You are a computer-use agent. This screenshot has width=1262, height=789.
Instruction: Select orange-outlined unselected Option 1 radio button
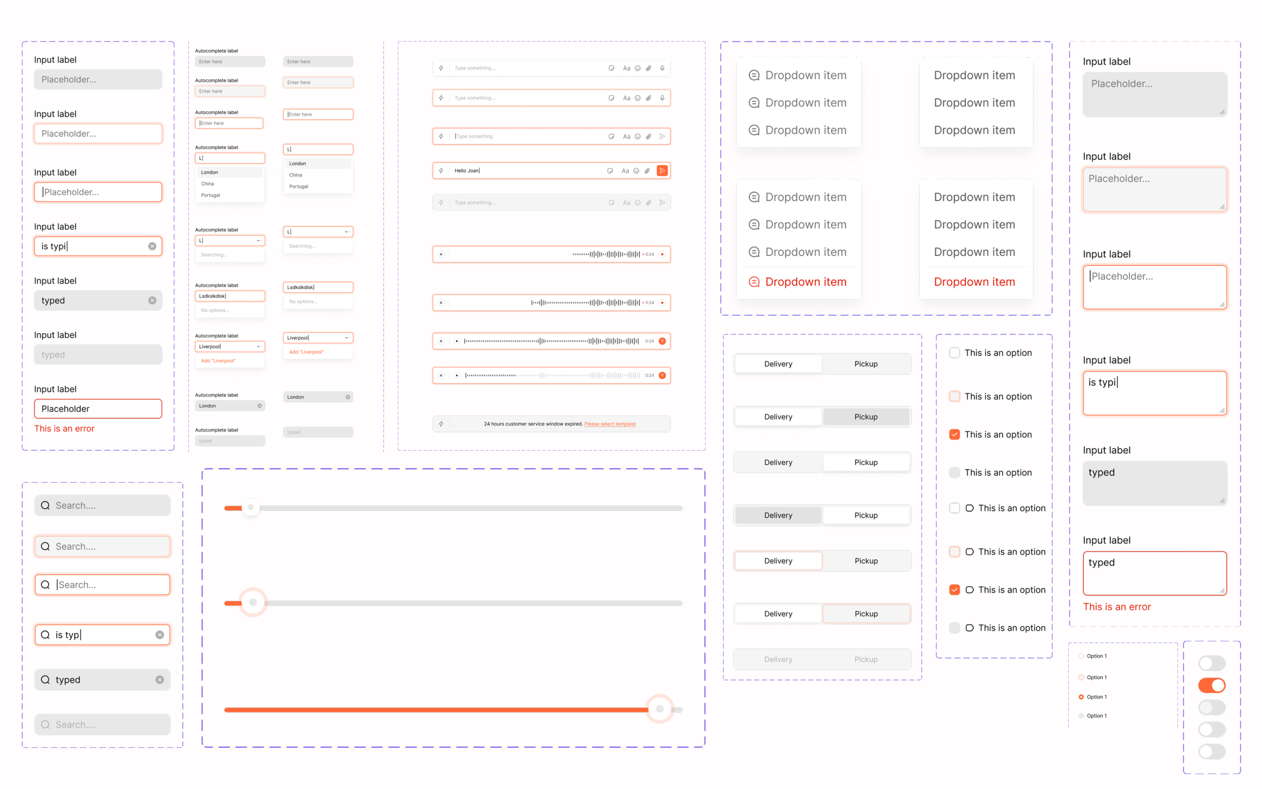pyautogui.click(x=1081, y=678)
